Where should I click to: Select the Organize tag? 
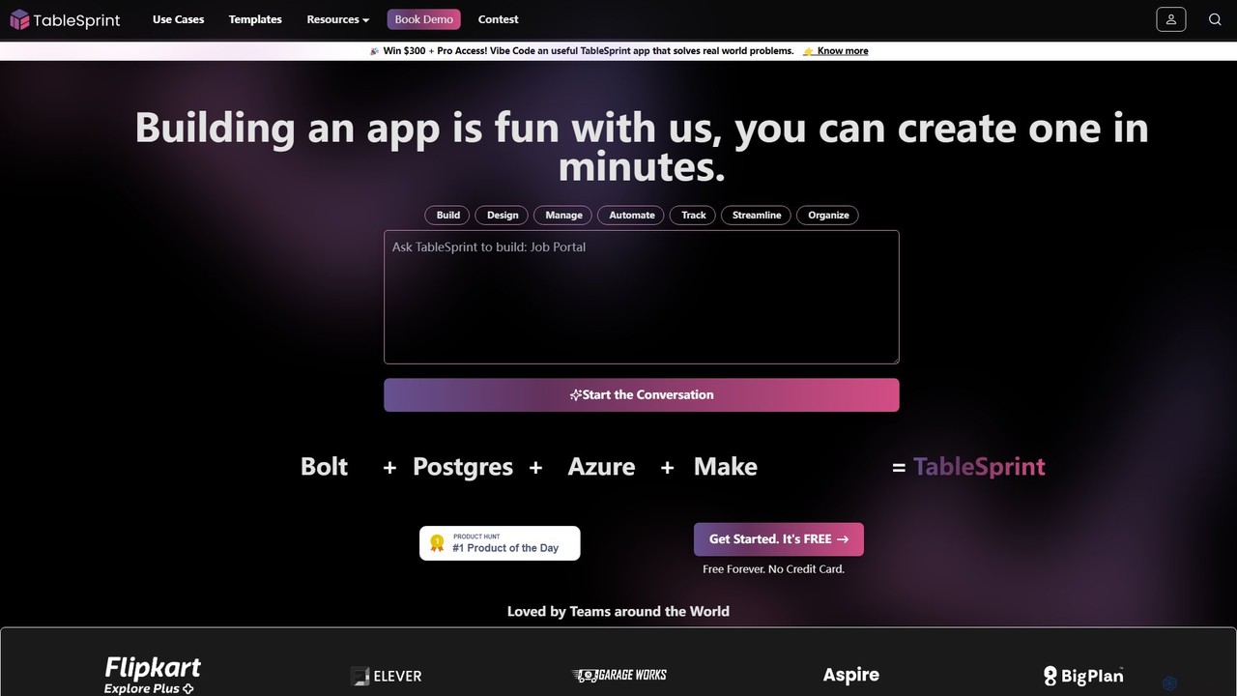pyautogui.click(x=828, y=215)
